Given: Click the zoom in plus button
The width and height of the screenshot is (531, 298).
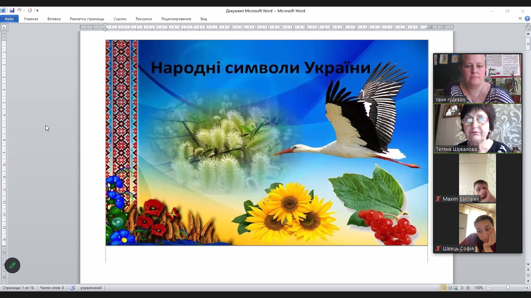Looking at the screenshot, I should click(x=527, y=288).
